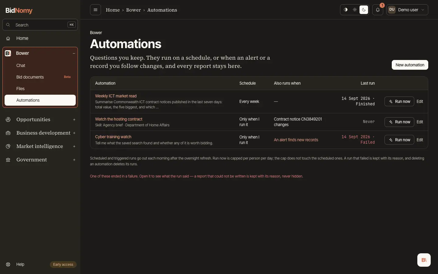Viewport: 438px width, 274px height.
Task: Open the Weekly ICT market read automation
Action: coord(116,96)
